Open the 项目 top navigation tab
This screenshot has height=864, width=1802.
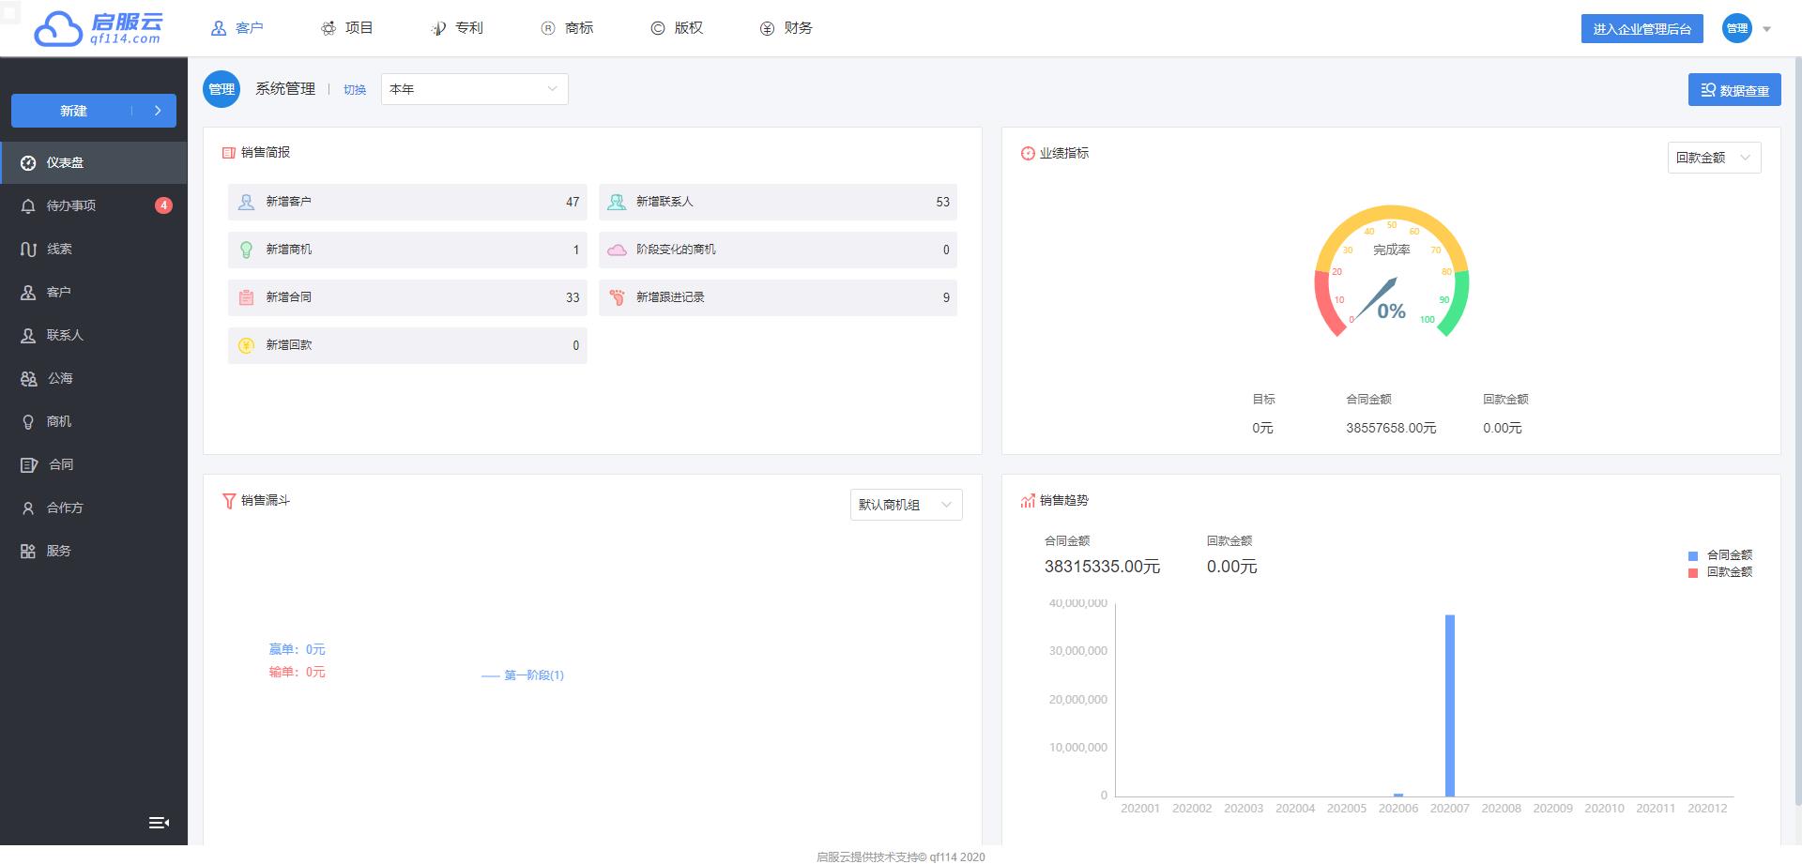346,28
